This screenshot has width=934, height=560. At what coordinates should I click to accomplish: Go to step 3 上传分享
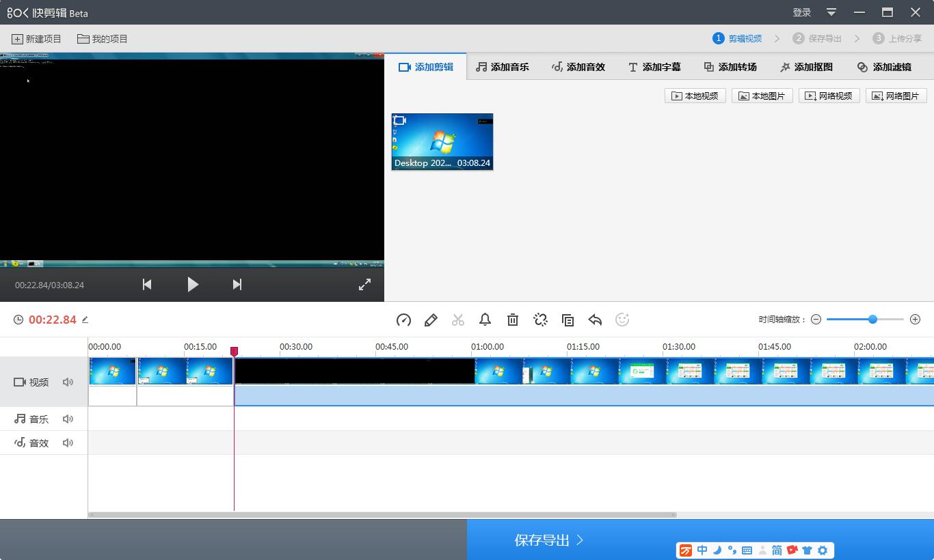pyautogui.click(x=897, y=38)
